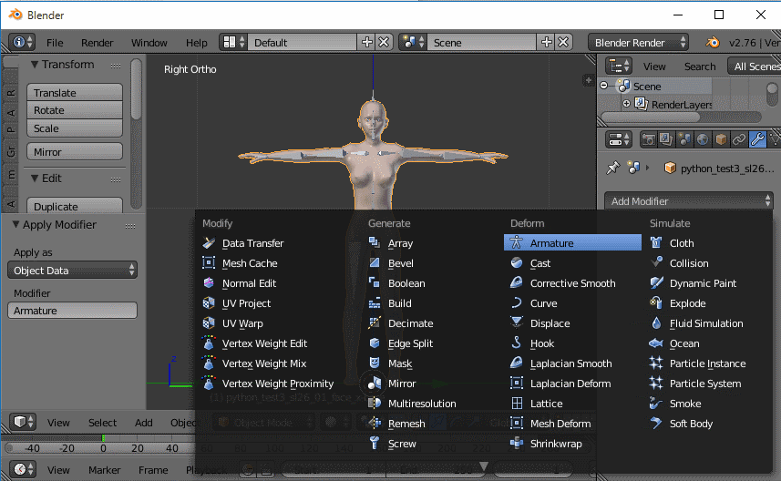Open the Object cube properties tab
Image resolution: width=781 pixels, height=481 pixels.
click(721, 139)
